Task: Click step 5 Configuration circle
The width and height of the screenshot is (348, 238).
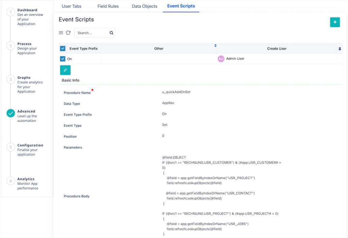Action: click(x=11, y=147)
